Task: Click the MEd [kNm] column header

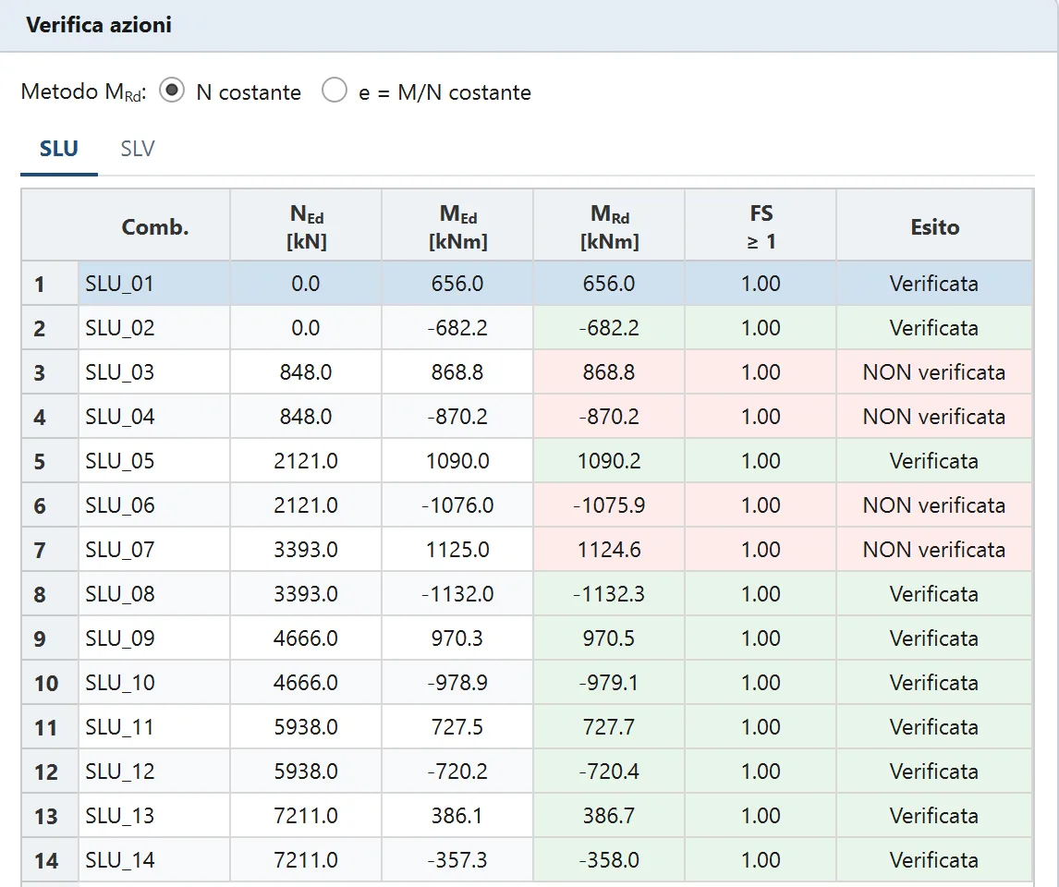Action: [x=457, y=226]
